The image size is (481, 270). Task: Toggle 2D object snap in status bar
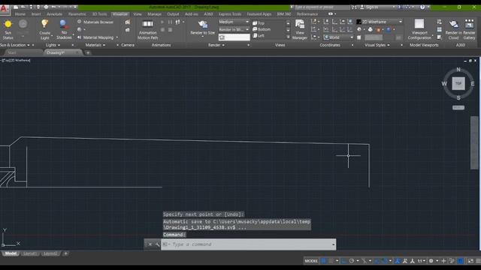tap(384, 261)
